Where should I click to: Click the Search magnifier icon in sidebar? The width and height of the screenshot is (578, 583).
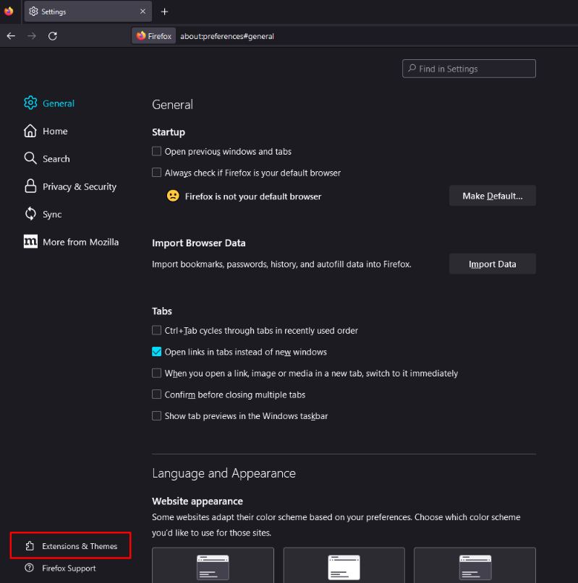point(30,158)
